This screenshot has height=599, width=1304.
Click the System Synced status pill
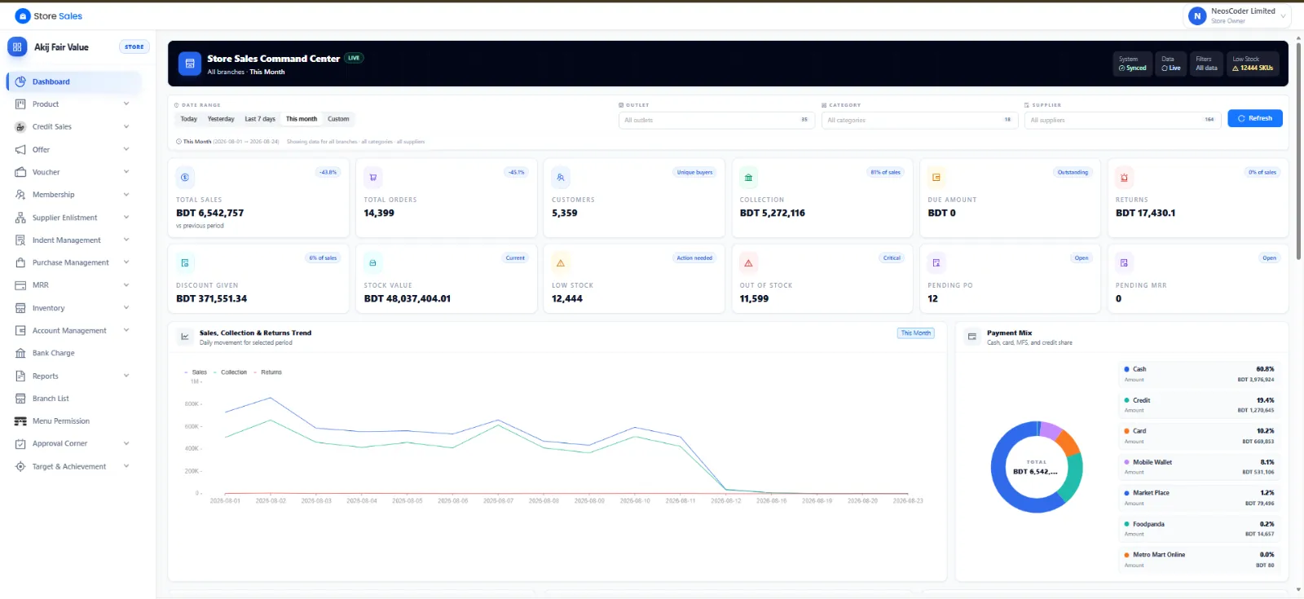[x=1133, y=64]
